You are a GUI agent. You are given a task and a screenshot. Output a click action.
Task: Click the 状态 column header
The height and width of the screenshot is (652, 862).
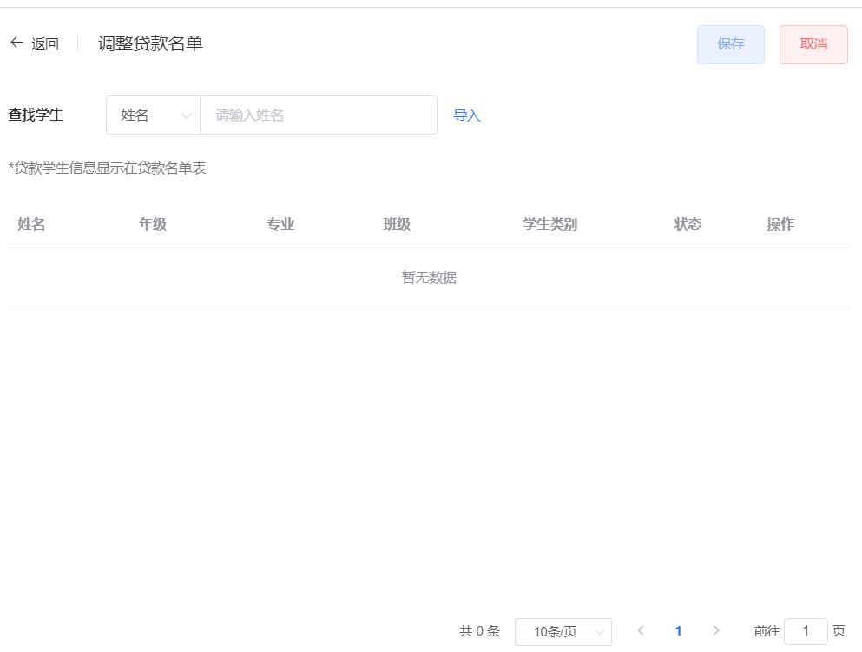[687, 223]
